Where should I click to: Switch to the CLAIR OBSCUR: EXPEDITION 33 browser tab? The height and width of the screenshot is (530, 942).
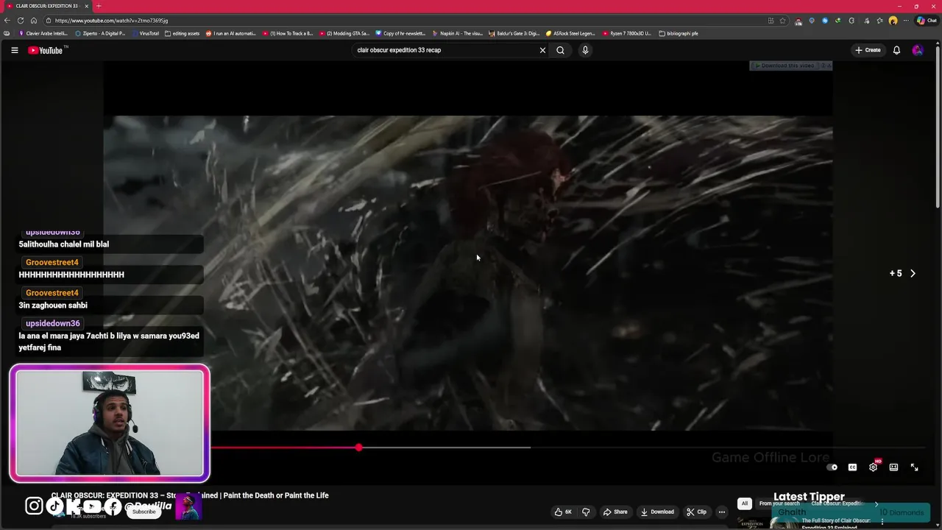coord(48,6)
